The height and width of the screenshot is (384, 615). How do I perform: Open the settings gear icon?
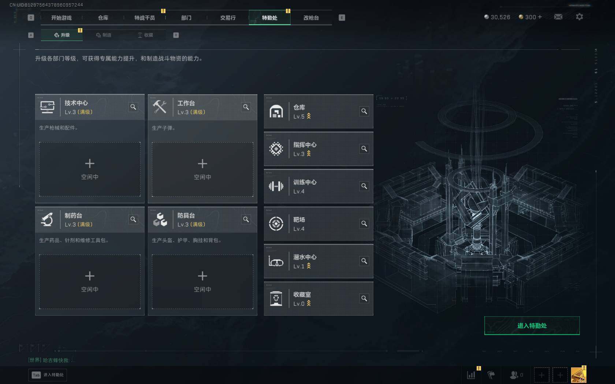(x=579, y=17)
